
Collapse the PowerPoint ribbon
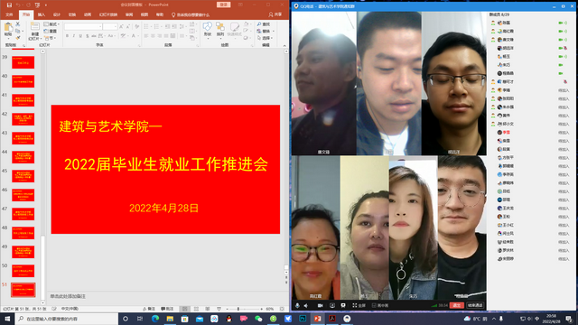[284, 45]
